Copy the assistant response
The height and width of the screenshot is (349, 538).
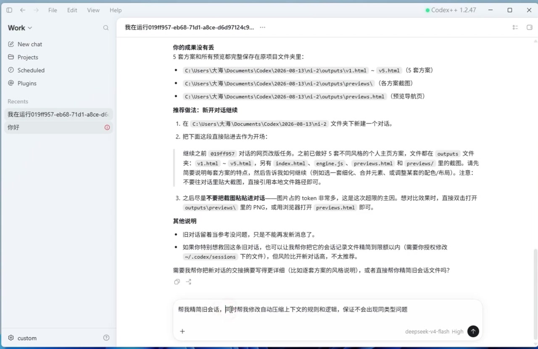pos(177,282)
